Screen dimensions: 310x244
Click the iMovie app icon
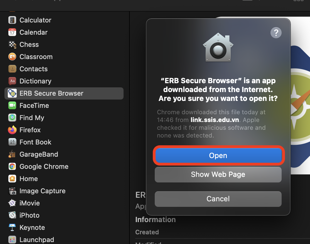pos(12,203)
